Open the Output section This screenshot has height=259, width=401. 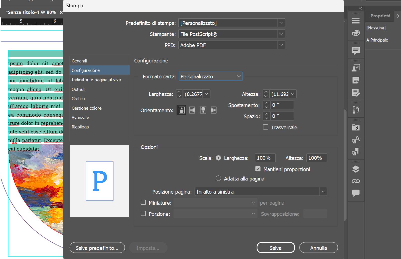[x=99, y=89]
